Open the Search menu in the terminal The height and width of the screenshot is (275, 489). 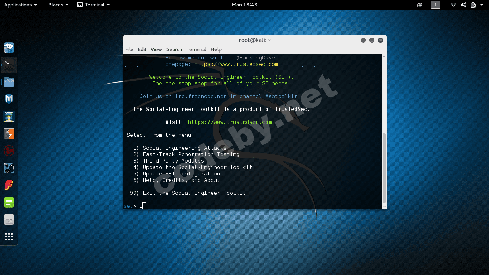tap(174, 49)
